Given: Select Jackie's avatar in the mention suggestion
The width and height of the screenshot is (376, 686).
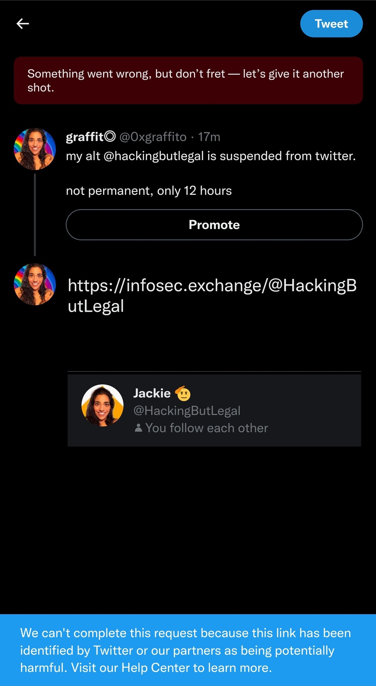Looking at the screenshot, I should click(102, 405).
